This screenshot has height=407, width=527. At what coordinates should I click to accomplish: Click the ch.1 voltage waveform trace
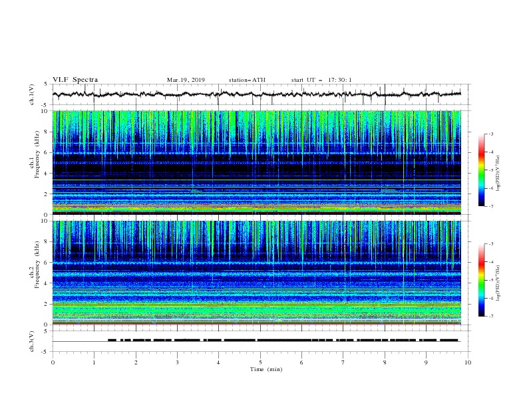pos(257,94)
